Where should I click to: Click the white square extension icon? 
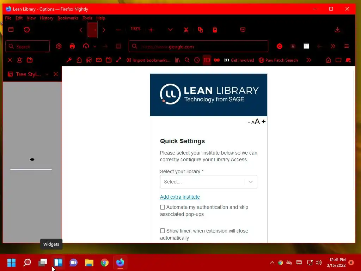click(306, 46)
